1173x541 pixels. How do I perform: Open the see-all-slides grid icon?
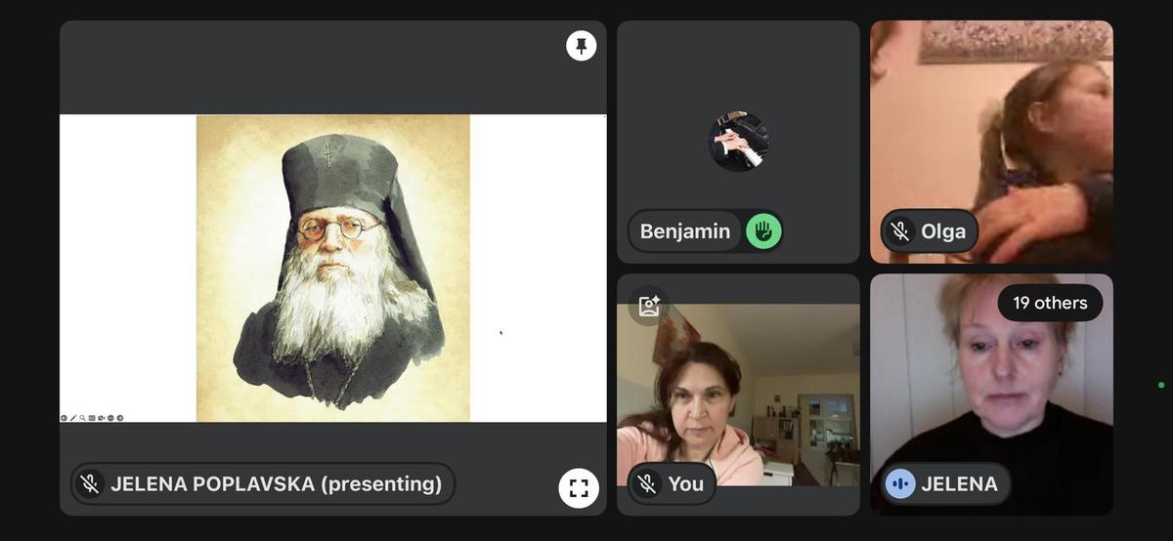92,418
